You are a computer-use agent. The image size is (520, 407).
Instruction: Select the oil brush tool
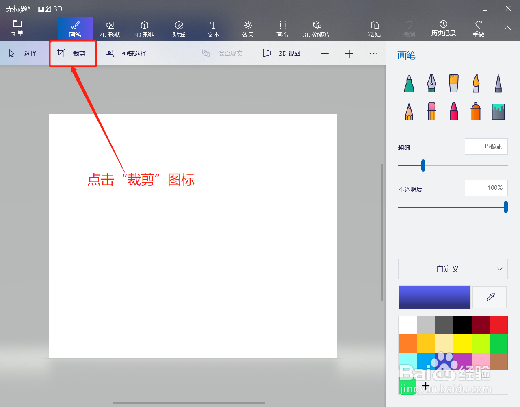453,83
